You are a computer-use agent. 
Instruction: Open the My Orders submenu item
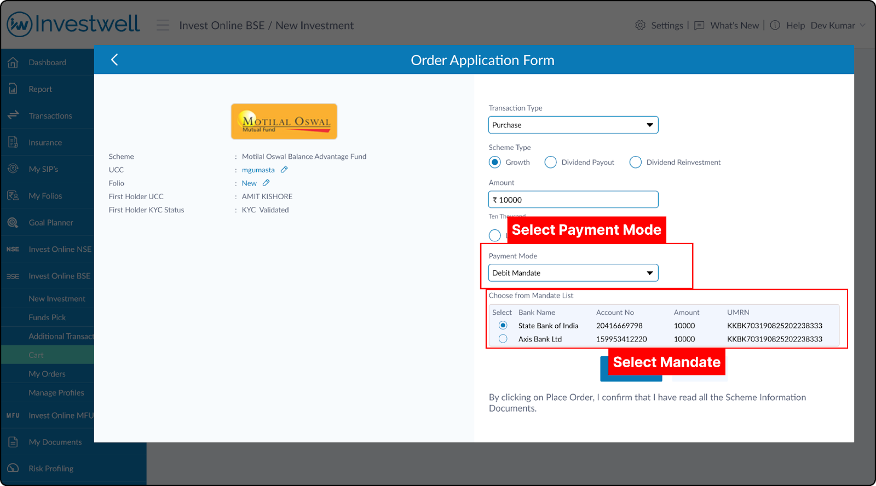47,374
